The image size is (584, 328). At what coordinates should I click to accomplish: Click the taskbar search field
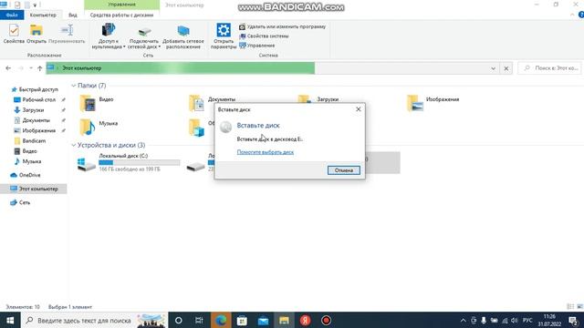95,320
